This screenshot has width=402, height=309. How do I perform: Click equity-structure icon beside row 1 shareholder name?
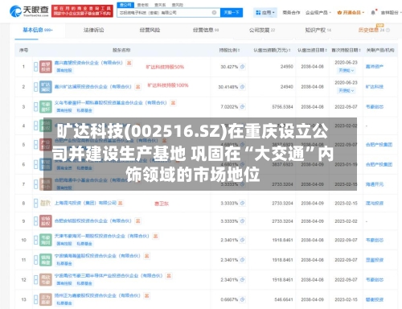pyautogui.click(x=129, y=63)
